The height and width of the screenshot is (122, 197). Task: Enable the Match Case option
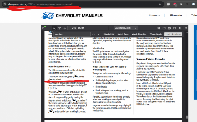click(123, 34)
